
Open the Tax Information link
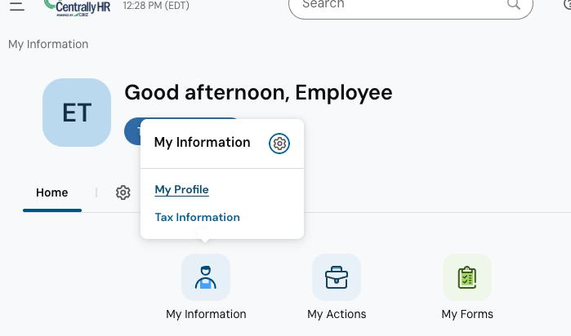click(x=197, y=217)
